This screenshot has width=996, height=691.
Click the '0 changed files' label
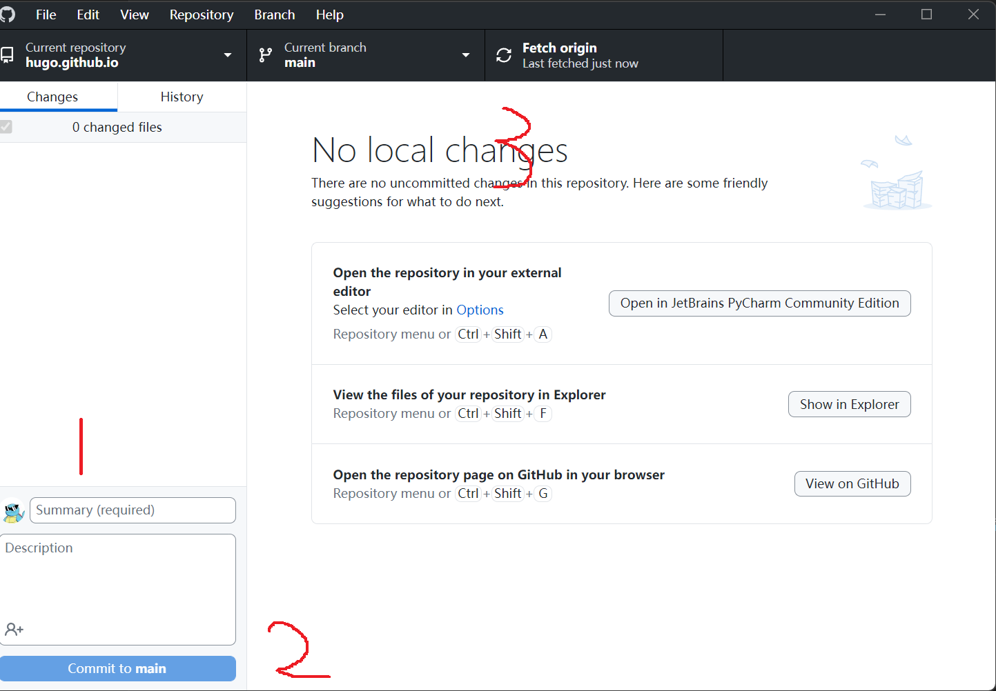tap(117, 127)
